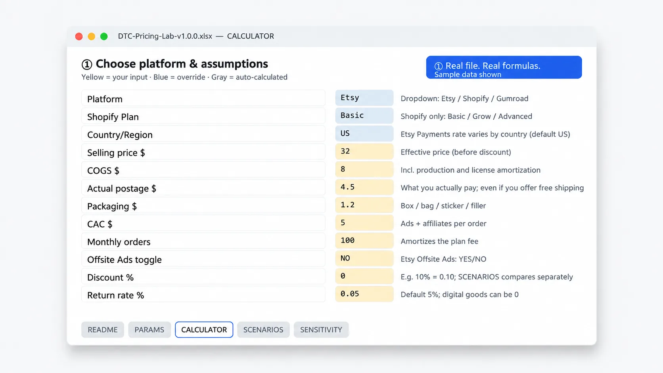Click the DTC-Pricing-Lab-v1.0.0.xlsx window title
Viewport: 663px width, 373px height.
[x=196, y=36]
